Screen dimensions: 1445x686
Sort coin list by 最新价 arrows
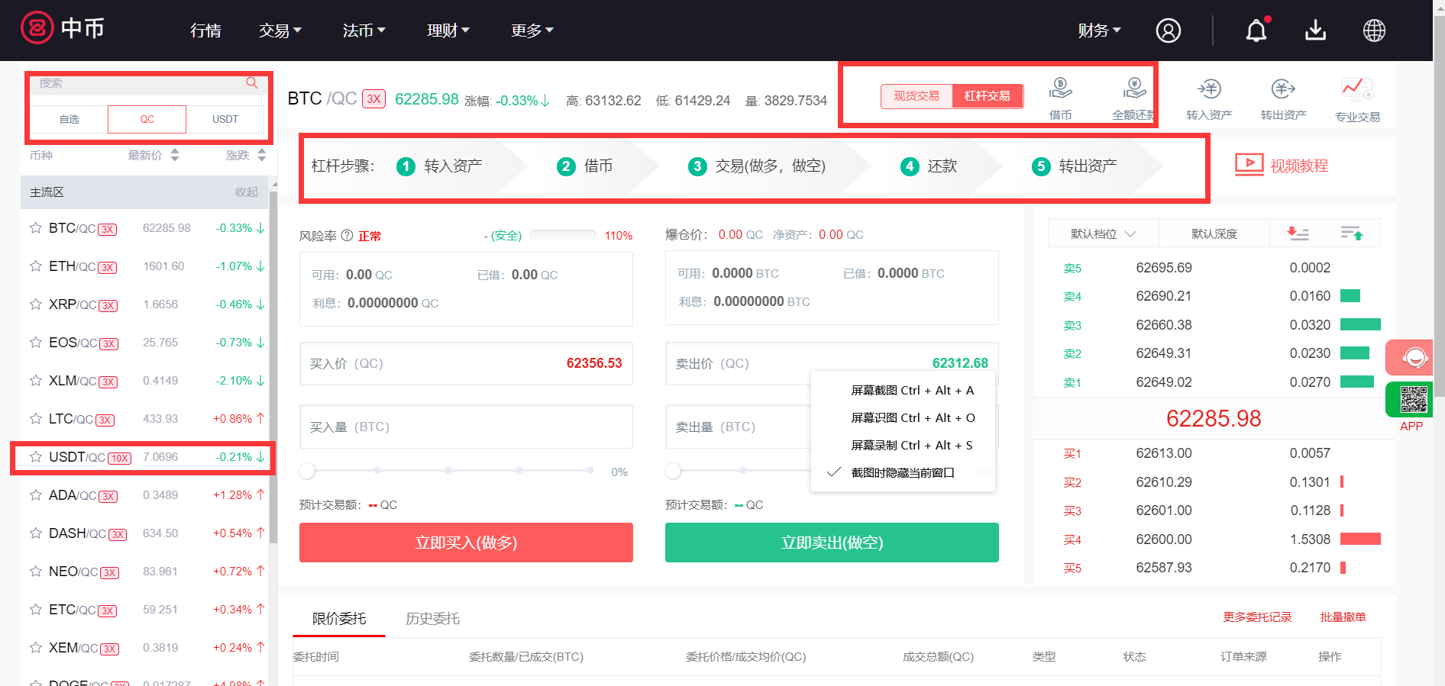pyautogui.click(x=175, y=155)
